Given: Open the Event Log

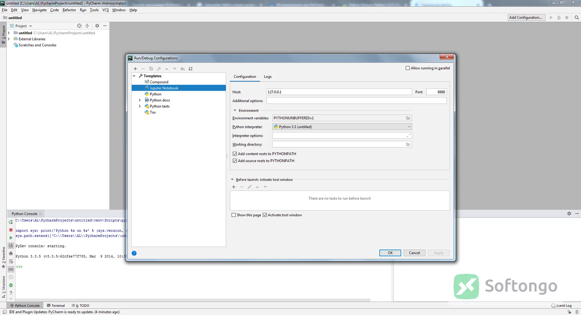Looking at the screenshot, I should pyautogui.click(x=562, y=306).
